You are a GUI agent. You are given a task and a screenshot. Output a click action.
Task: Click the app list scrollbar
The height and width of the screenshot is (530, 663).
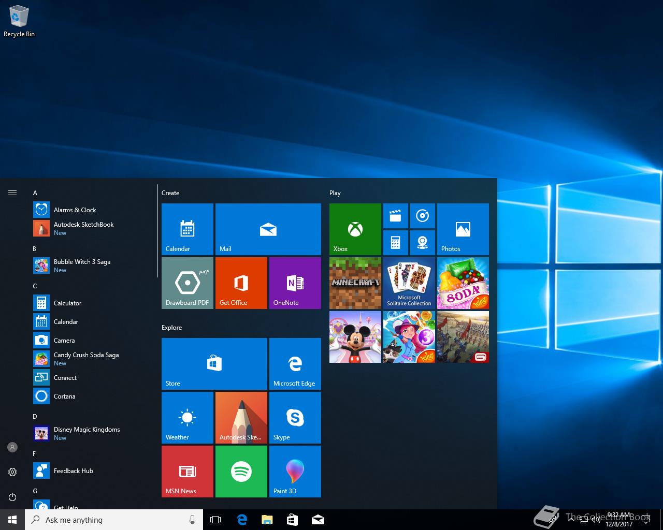tap(157, 231)
